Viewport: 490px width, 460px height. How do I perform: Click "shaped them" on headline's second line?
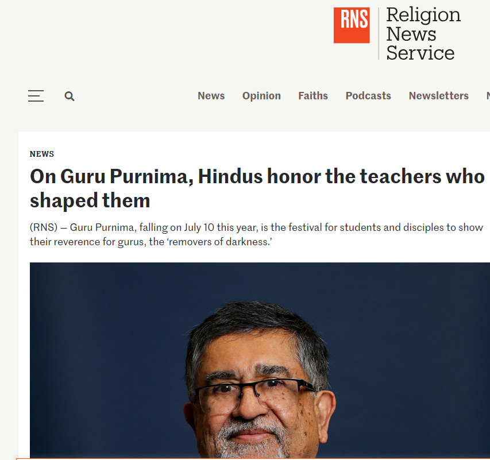tap(90, 200)
